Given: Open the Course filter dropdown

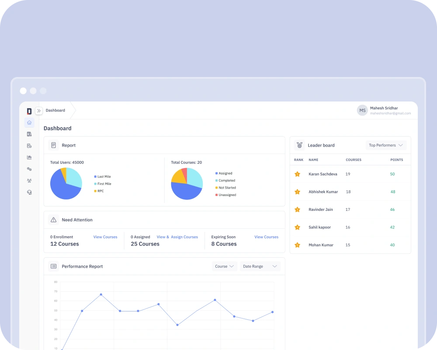Looking at the screenshot, I should point(225,266).
